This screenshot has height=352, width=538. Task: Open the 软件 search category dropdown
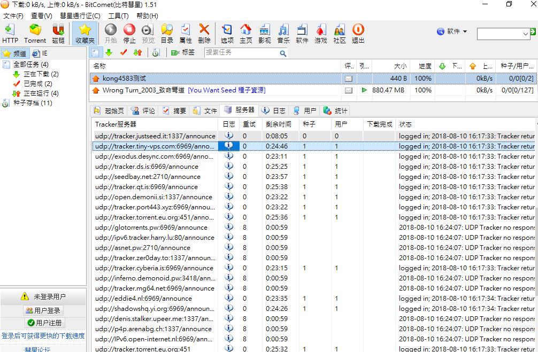(452, 32)
